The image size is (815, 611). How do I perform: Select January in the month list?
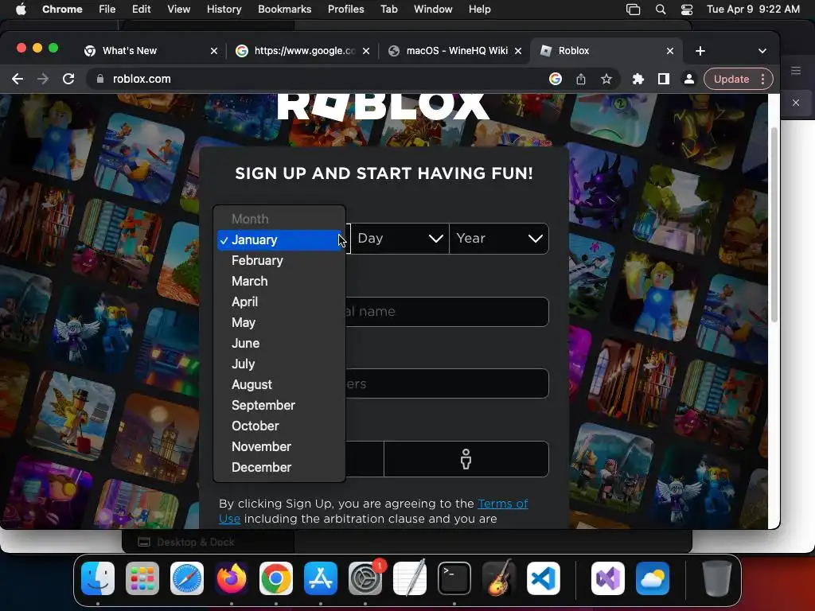[x=279, y=240]
